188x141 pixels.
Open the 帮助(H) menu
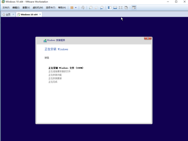(x=62, y=8)
